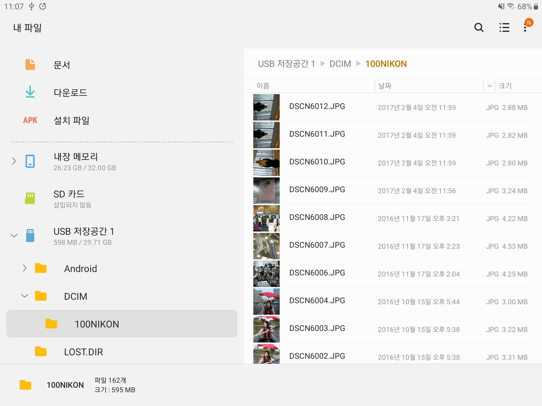The image size is (542, 406).
Task: Tap the USB connection status icon
Action: coord(31,6)
